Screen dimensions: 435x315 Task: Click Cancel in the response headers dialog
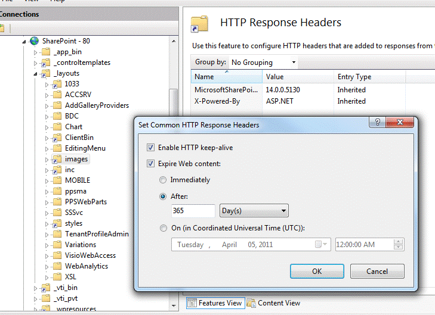377,272
